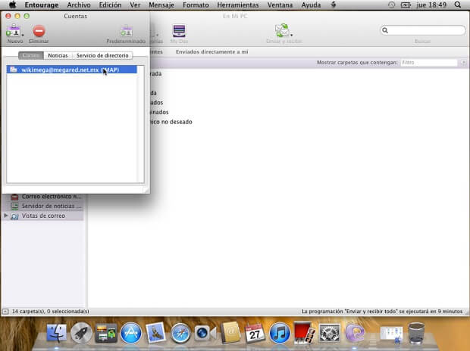
Task: Click the red Eliminar account icon
Action: pos(39,31)
